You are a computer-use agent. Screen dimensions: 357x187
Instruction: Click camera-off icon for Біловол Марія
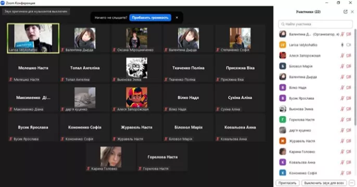point(349,66)
